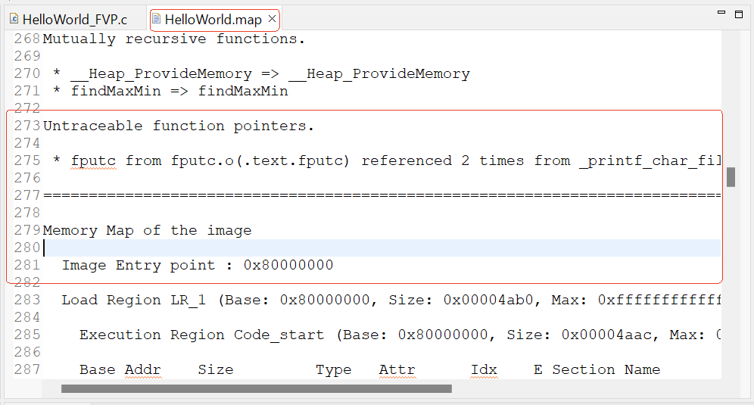Image resolution: width=754 pixels, height=405 pixels.
Task: Minimize the editor pane
Action: [720, 14]
